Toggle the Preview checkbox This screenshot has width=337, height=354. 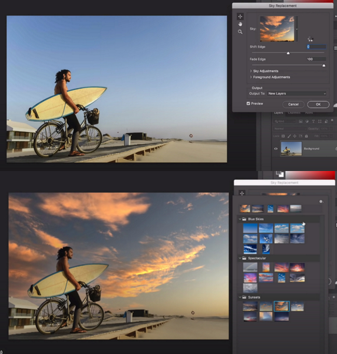[x=248, y=103]
